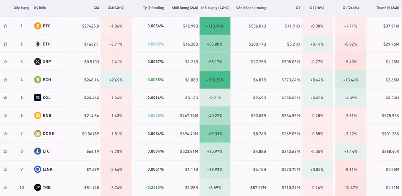402x196 pixels.
Task: Favorite DOGE with its star icon
Action: (x=5, y=134)
